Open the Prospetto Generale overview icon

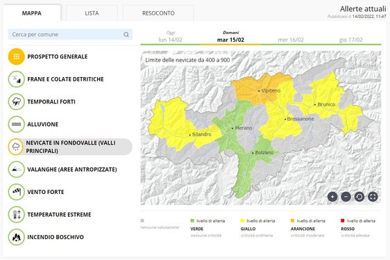click(17, 56)
